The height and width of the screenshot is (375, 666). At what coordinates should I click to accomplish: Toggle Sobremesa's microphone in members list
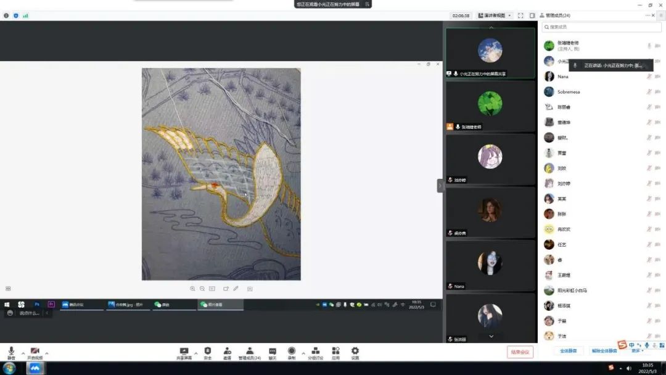pyautogui.click(x=649, y=92)
